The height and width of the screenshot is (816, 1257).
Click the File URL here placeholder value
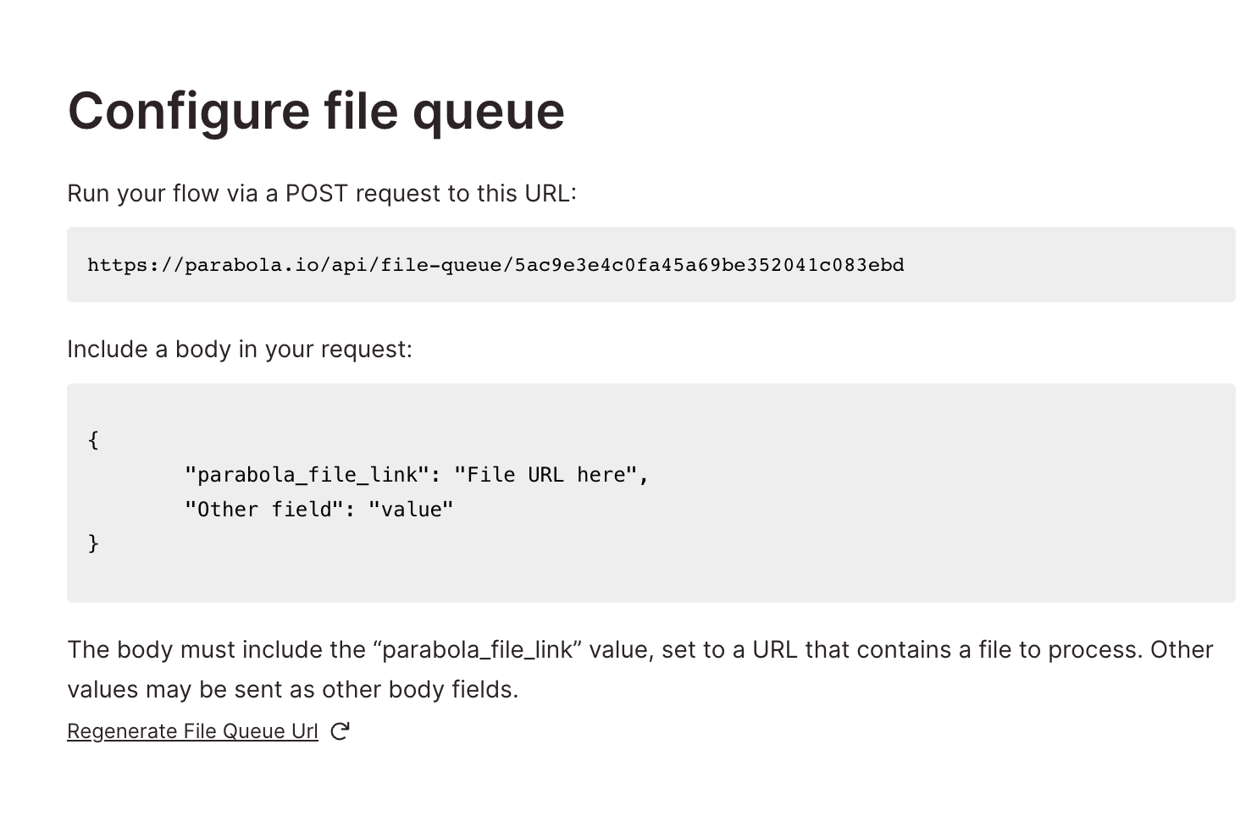click(549, 474)
